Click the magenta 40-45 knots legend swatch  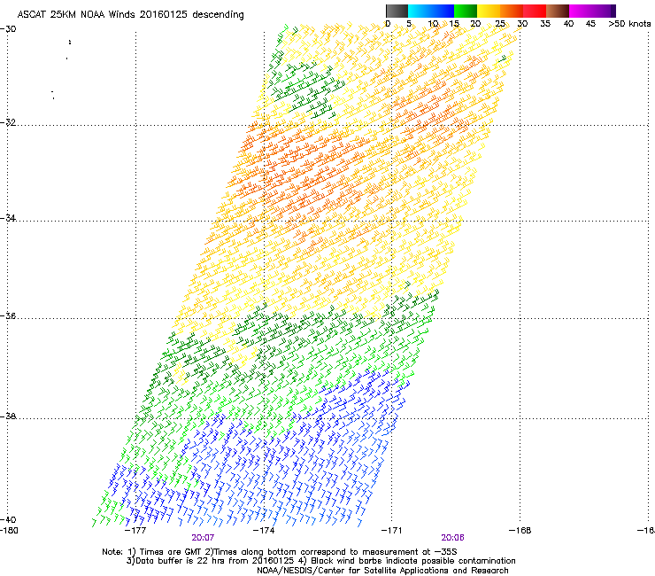tap(581, 11)
